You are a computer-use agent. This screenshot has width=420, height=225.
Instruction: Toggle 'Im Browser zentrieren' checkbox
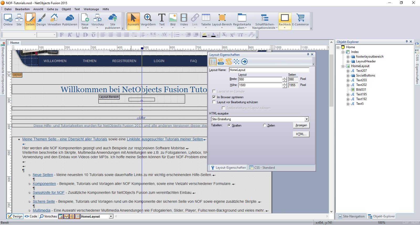(214, 97)
